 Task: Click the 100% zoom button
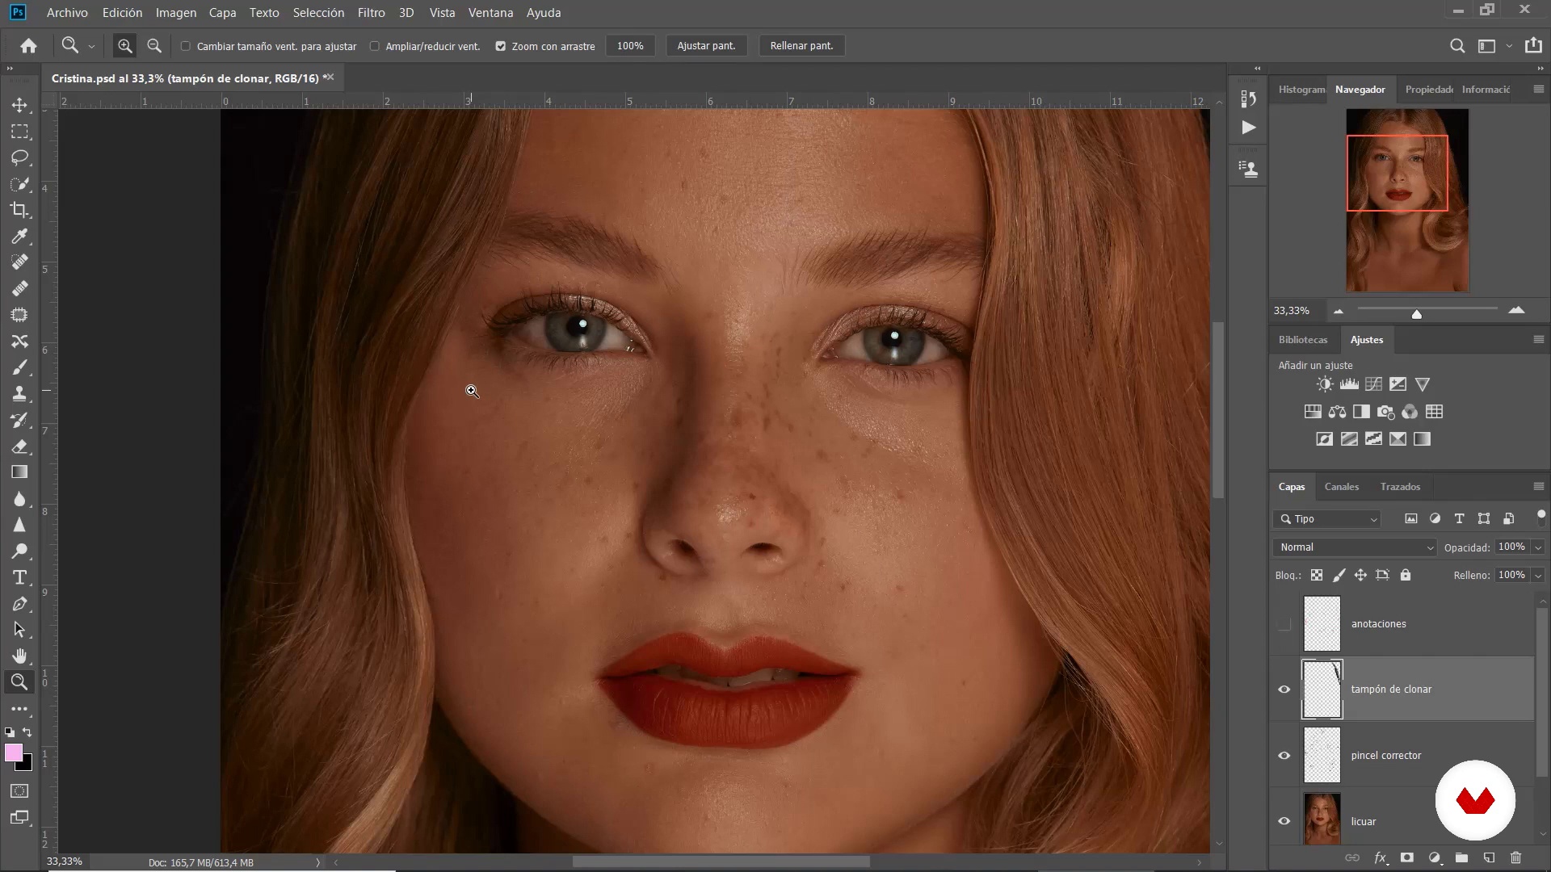click(x=630, y=46)
